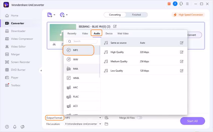Screen dimensions: 213x132
Task: Expand the Add Files dropdown arrow
Action: point(54,15)
